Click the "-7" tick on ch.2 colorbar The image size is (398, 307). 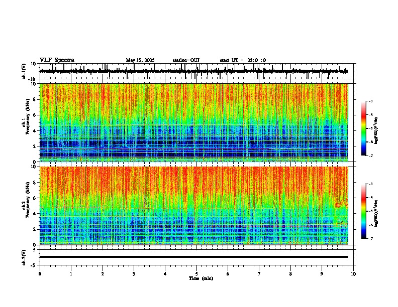(x=371, y=238)
